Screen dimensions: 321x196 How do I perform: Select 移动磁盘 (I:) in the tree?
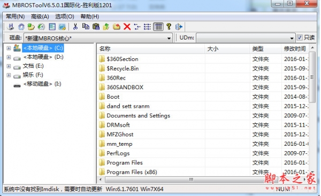pos(42,84)
